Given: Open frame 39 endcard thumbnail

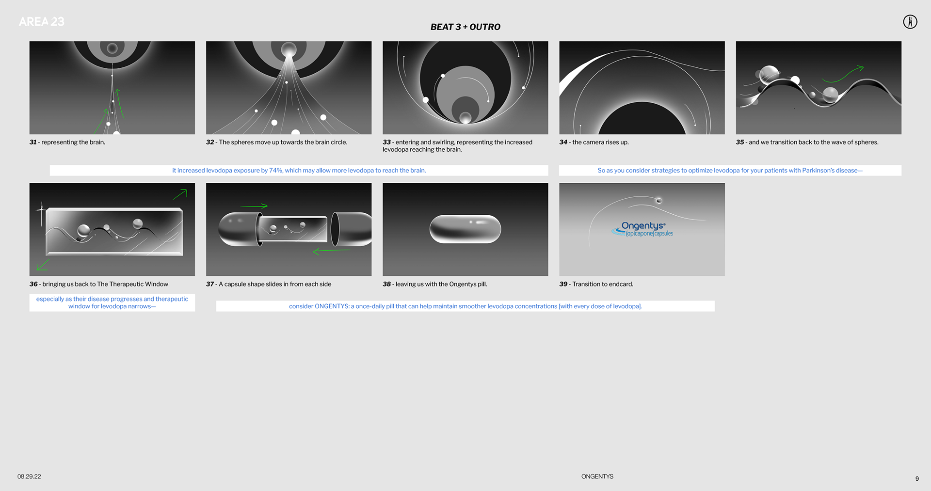Looking at the screenshot, I should click(642, 230).
